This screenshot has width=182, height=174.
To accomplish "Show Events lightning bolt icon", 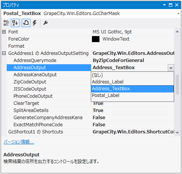I will click(x=35, y=23).
